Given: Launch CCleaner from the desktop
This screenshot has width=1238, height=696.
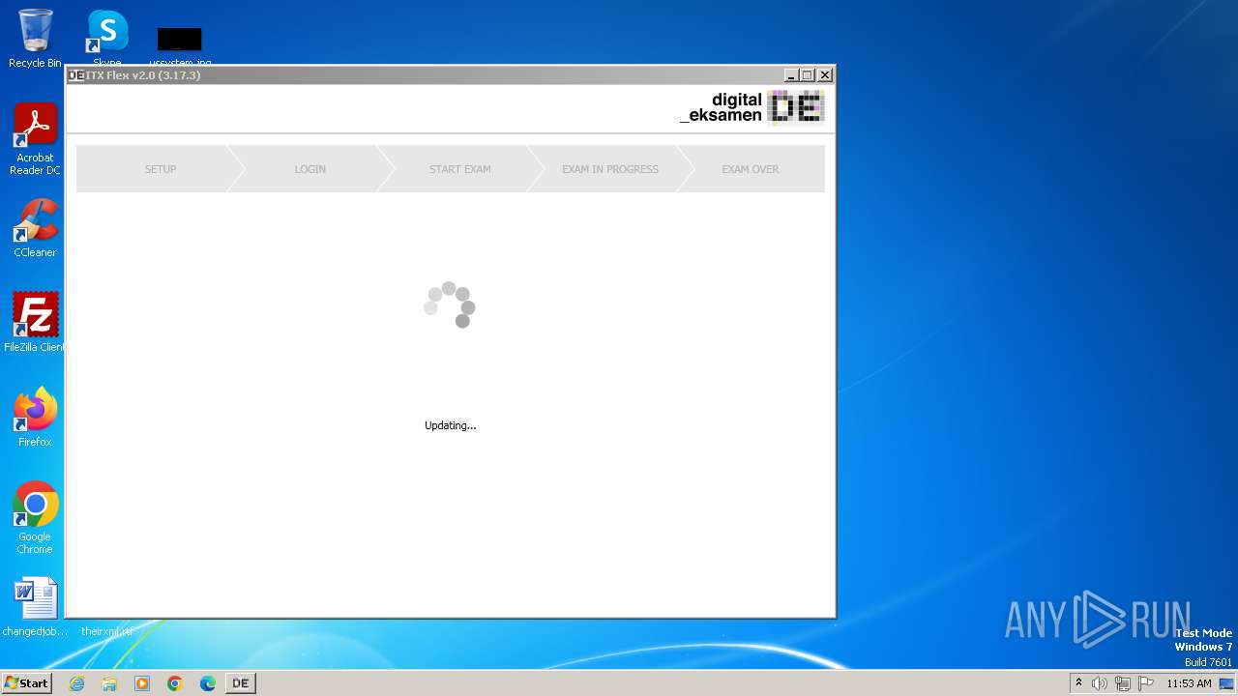Looking at the screenshot, I should [35, 228].
